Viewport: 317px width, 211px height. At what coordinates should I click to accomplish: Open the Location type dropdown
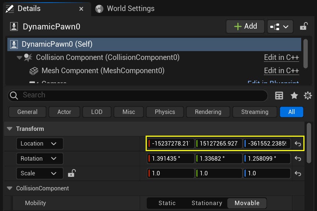(40, 144)
